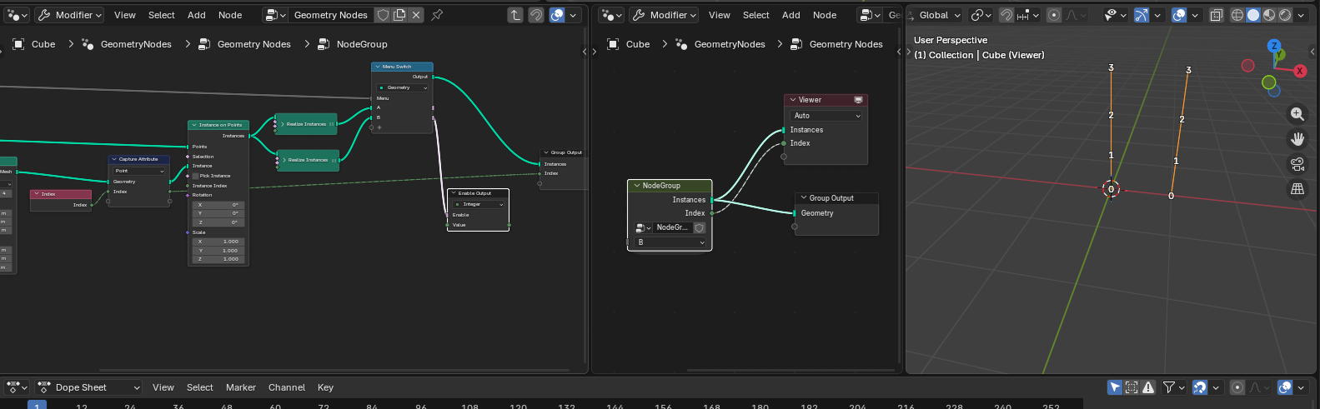
Task: Toggle the pin node tree icon
Action: [437, 15]
